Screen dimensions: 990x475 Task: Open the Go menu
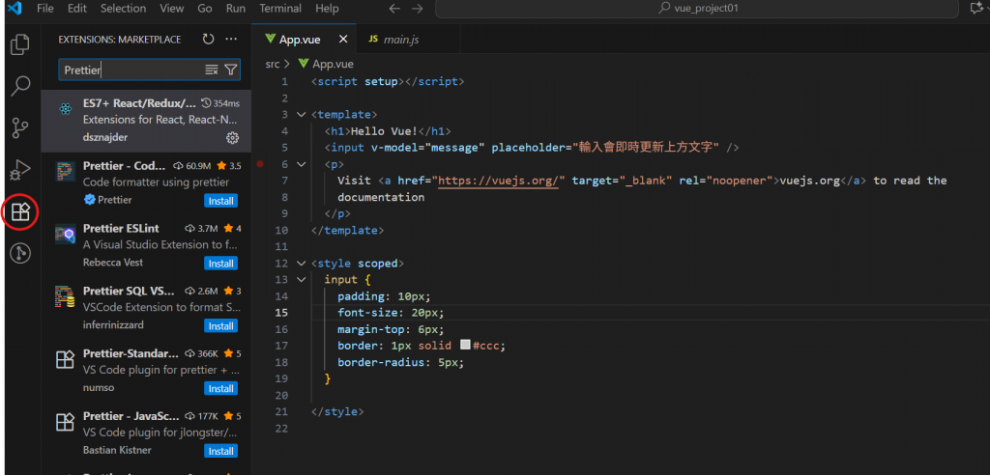point(205,9)
